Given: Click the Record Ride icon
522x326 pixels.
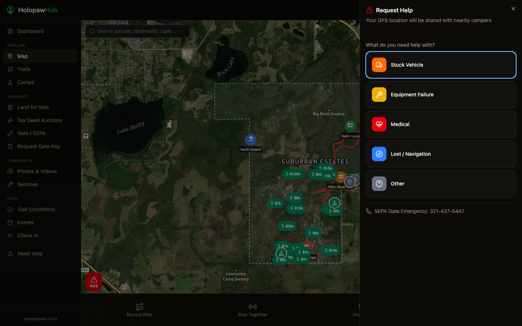Looking at the screenshot, I should point(139,306).
